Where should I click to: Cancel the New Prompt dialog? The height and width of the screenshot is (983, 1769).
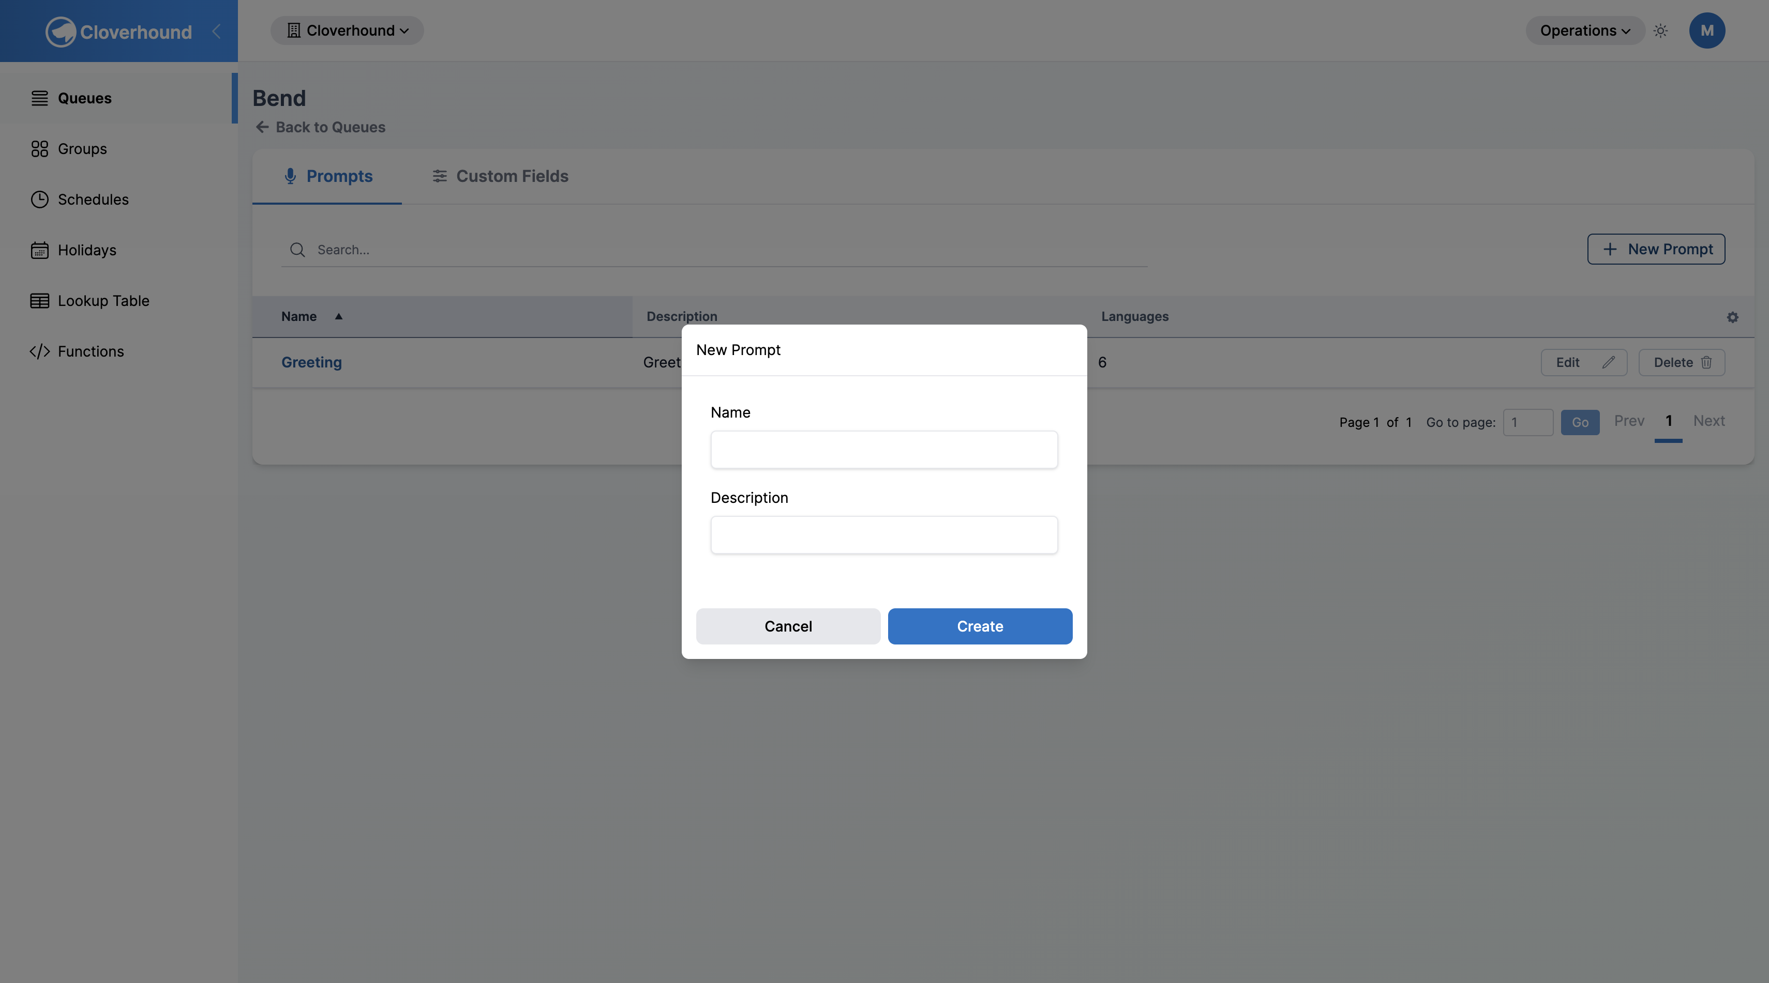pyautogui.click(x=788, y=626)
